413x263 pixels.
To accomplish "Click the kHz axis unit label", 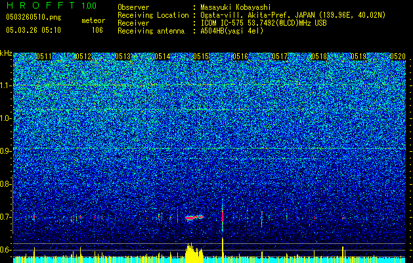I will click(x=6, y=53).
